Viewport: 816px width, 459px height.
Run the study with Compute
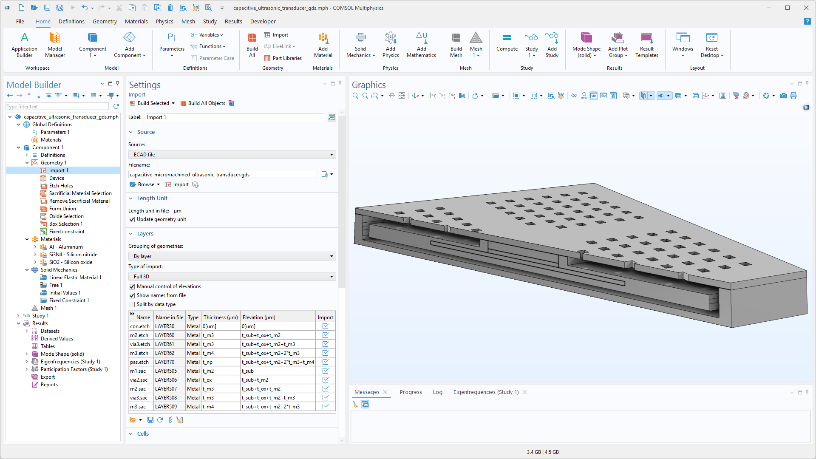pyautogui.click(x=507, y=42)
